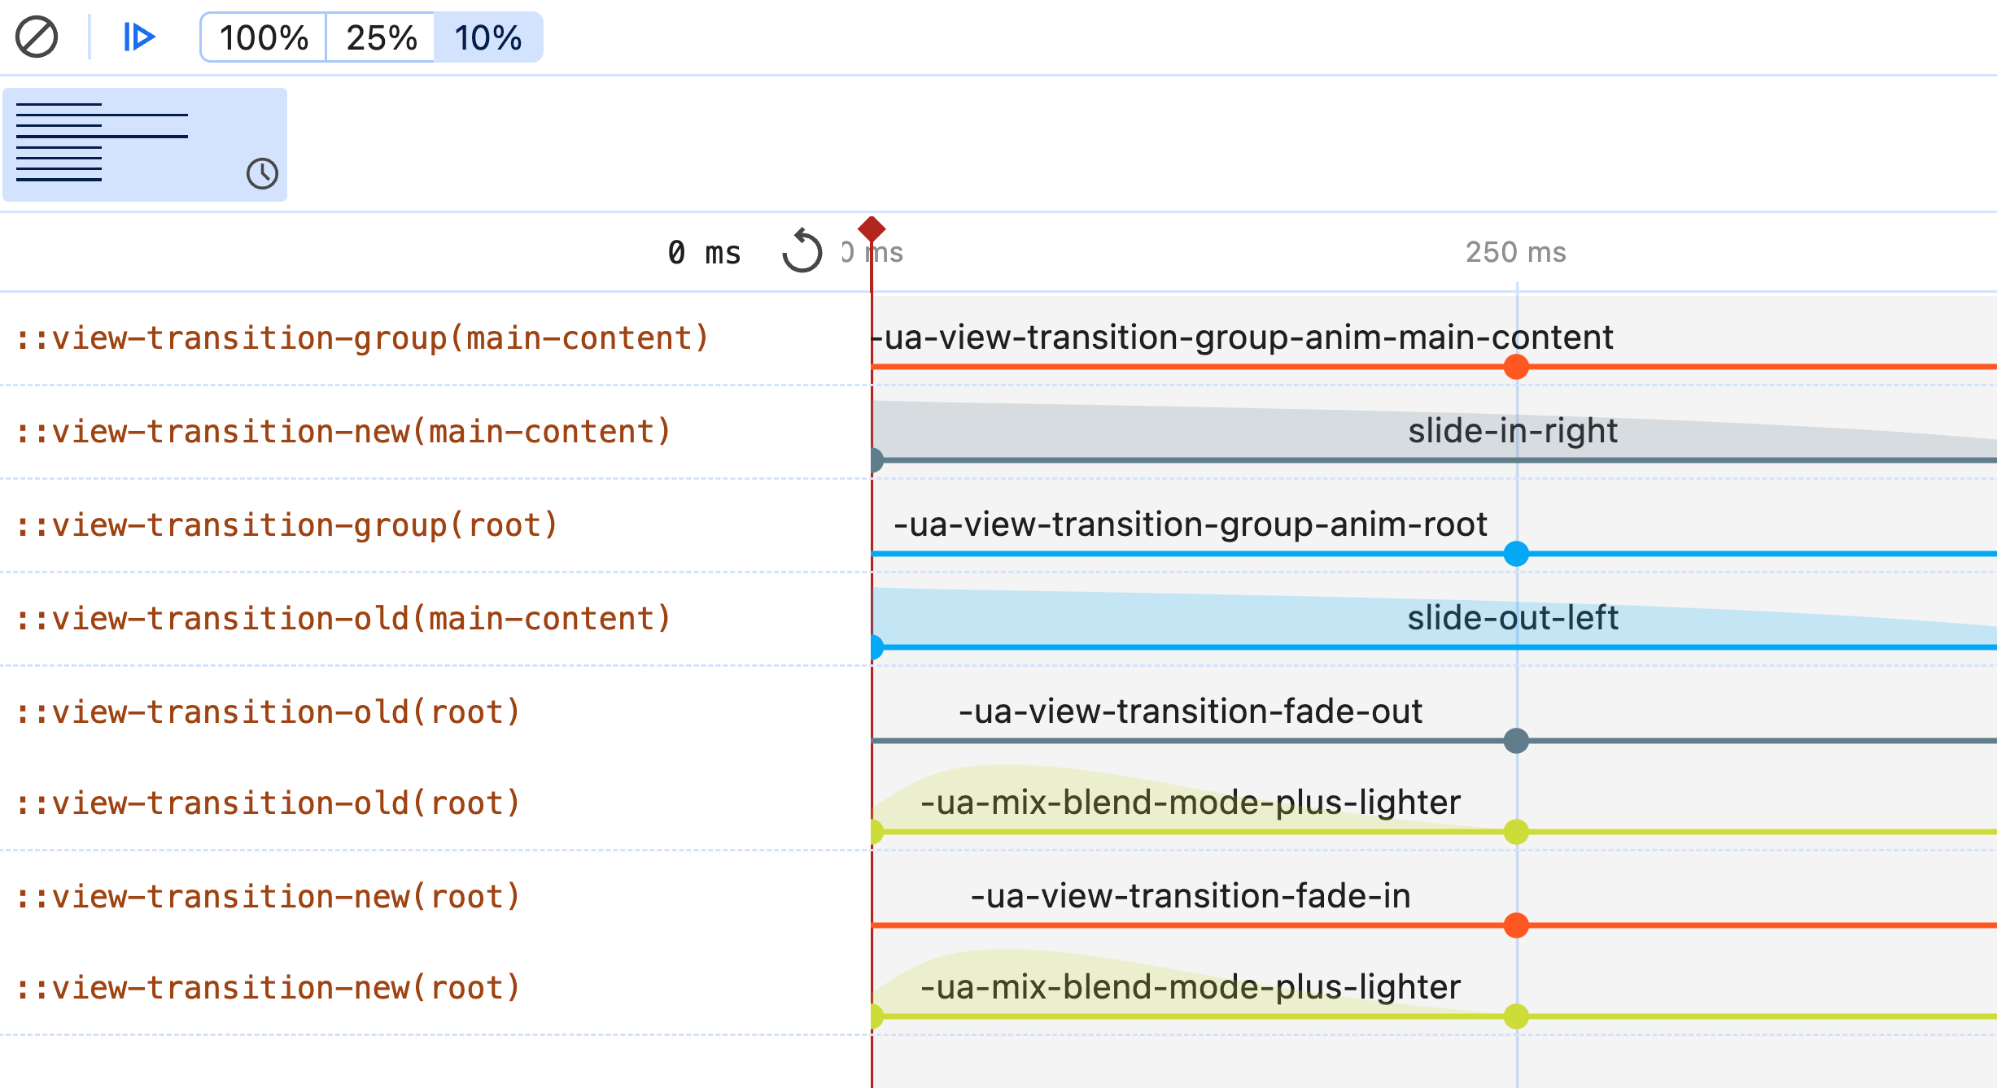Click -ua-view-transition-group-anim-root label
Viewport: 1997px width, 1088px height.
click(x=1191, y=524)
